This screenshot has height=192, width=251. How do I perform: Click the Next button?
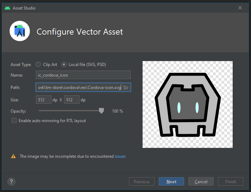coord(171,181)
